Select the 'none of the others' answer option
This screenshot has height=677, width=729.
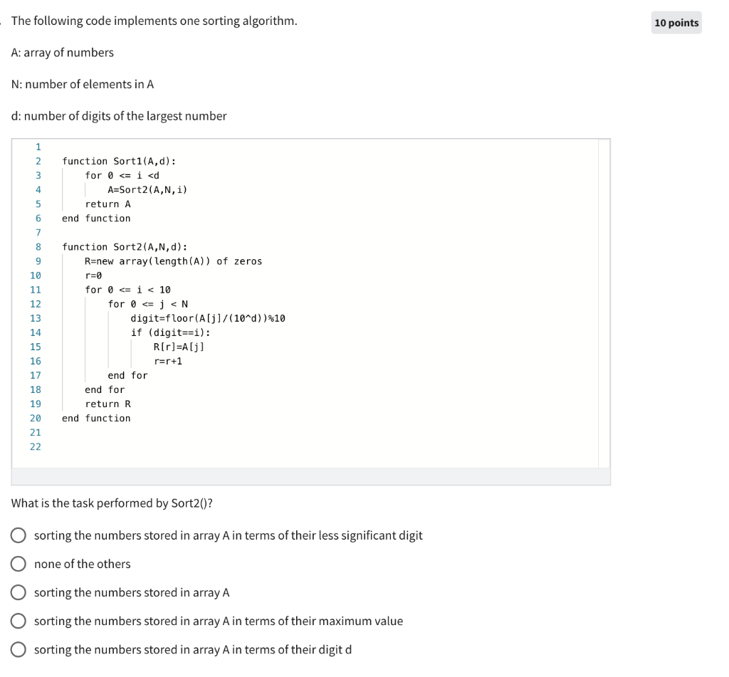click(19, 564)
